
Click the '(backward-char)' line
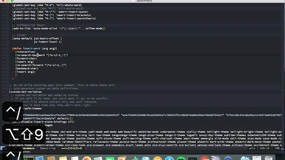coord(27,69)
